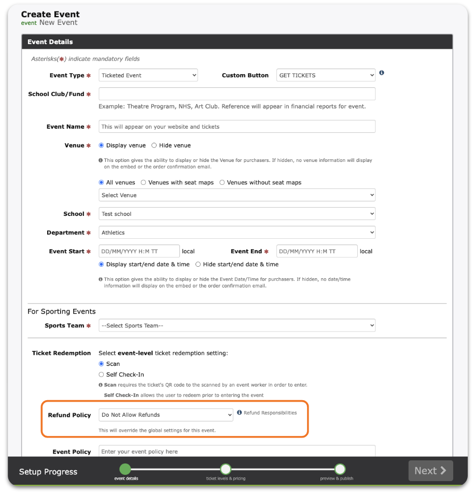Expand the Custom Button GET TICKETS dropdown
Viewport: 475px width, 492px height.
(326, 75)
